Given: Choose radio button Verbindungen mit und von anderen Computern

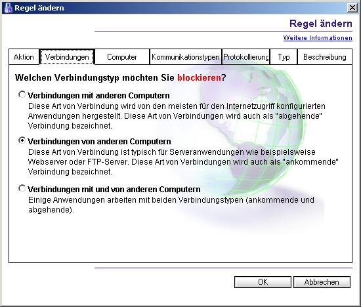Looking at the screenshot, I should (x=22, y=188).
